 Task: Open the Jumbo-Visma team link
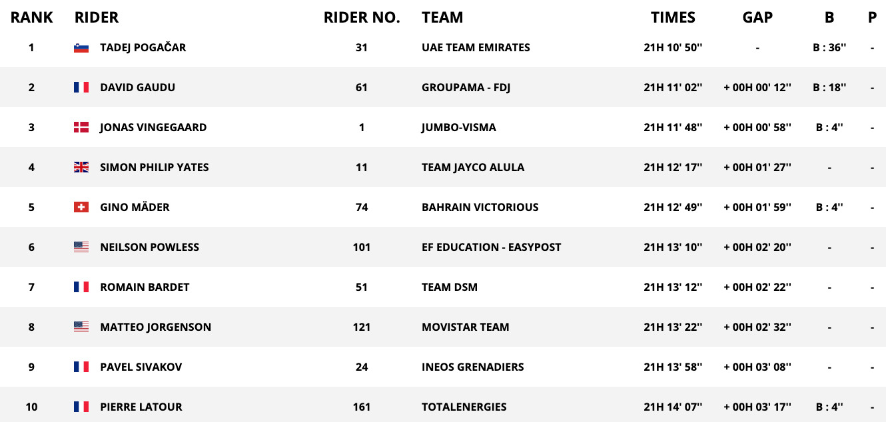pyautogui.click(x=458, y=127)
